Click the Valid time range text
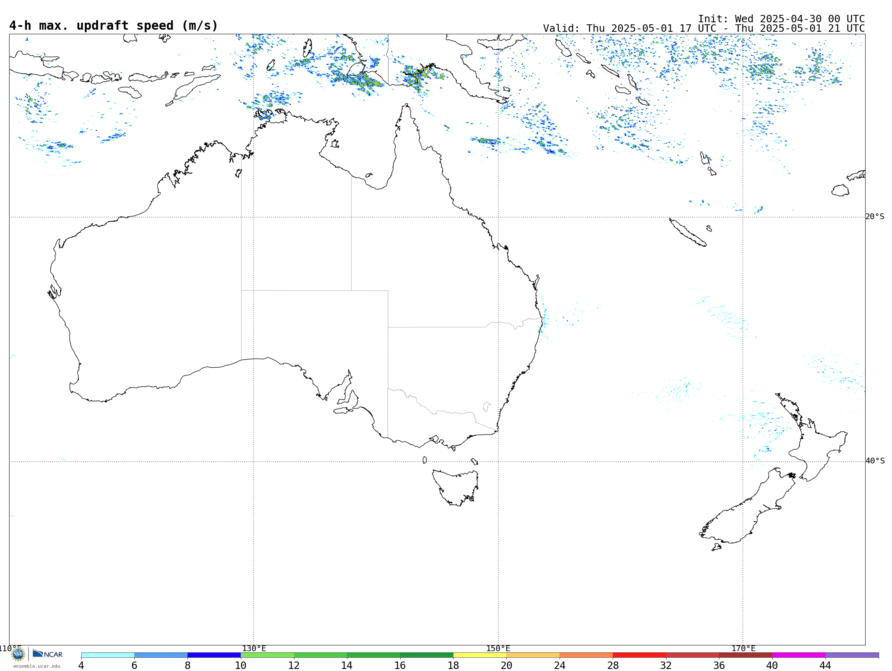892x671 pixels. pyautogui.click(x=704, y=28)
